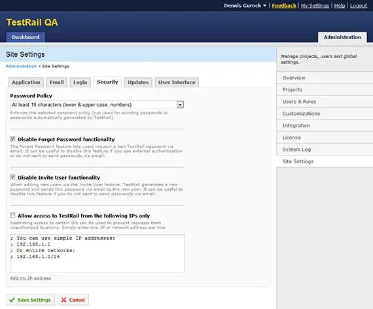Open the Password Policy dropdown
The image size is (373, 309).
[x=97, y=105]
